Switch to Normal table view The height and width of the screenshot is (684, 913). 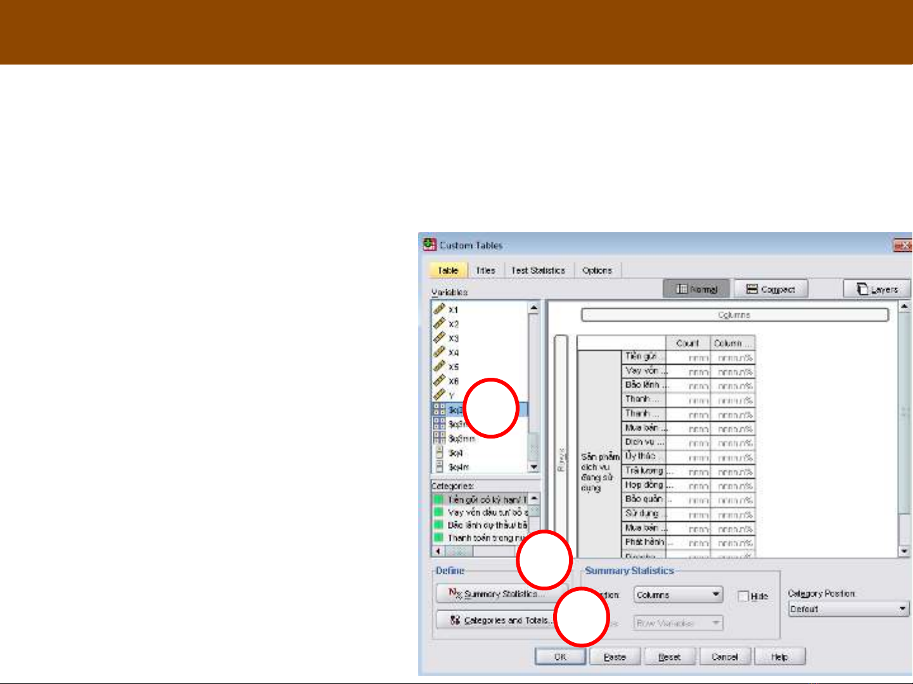696,289
